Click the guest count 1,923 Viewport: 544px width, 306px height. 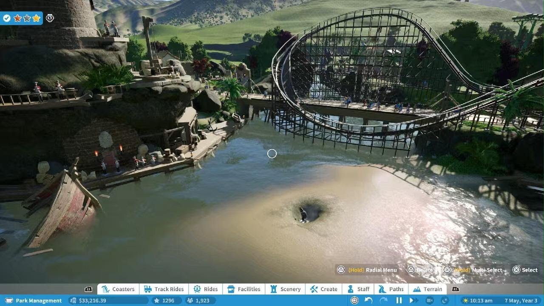[x=202, y=300]
